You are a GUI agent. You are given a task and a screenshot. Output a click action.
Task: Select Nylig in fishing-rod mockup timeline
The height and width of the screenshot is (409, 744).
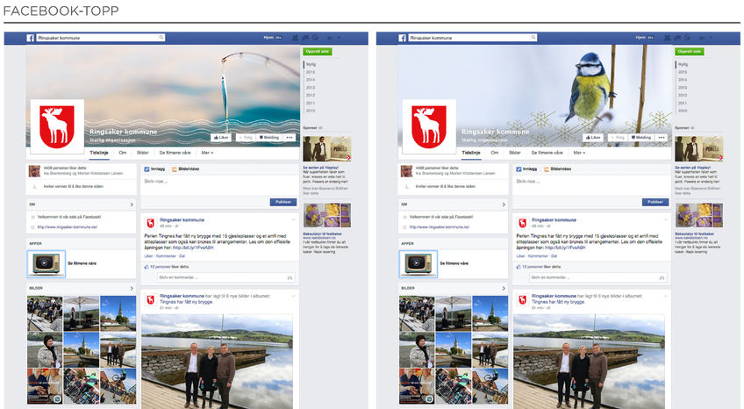[x=311, y=64]
